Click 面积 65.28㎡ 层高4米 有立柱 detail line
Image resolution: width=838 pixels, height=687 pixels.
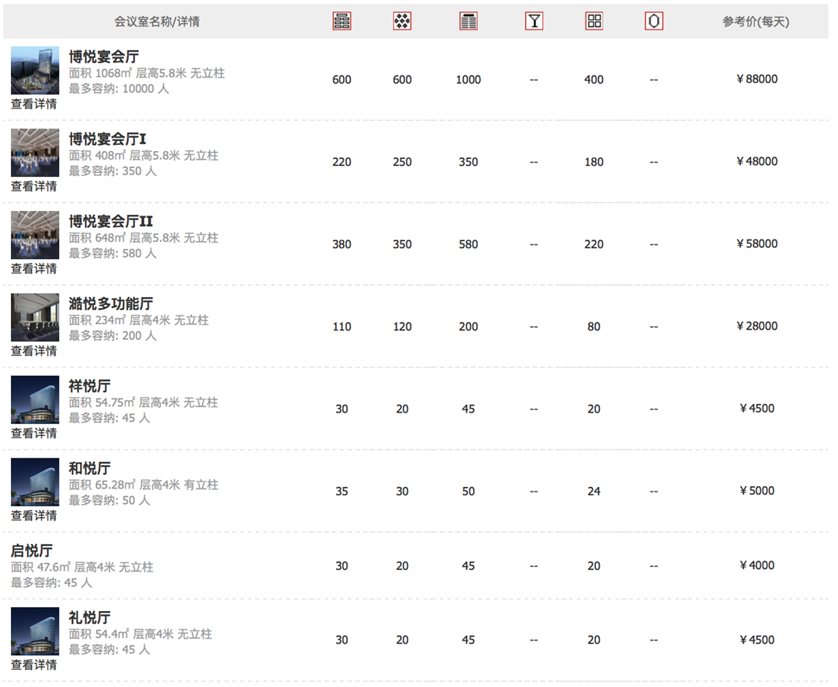[x=144, y=485]
